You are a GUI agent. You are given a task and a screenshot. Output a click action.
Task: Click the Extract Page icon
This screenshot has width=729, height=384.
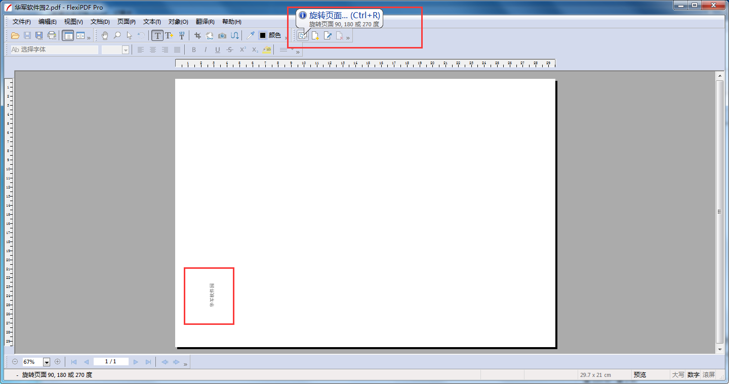point(328,35)
